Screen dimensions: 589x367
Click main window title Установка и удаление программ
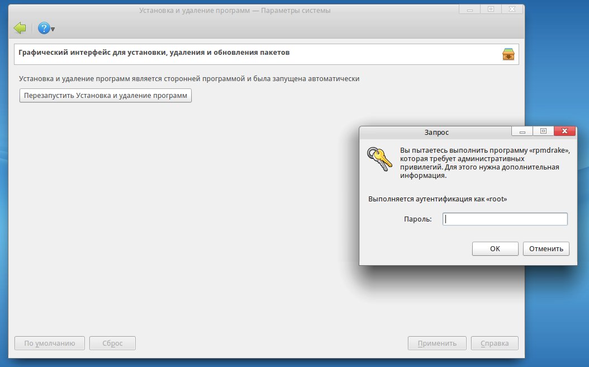point(235,11)
